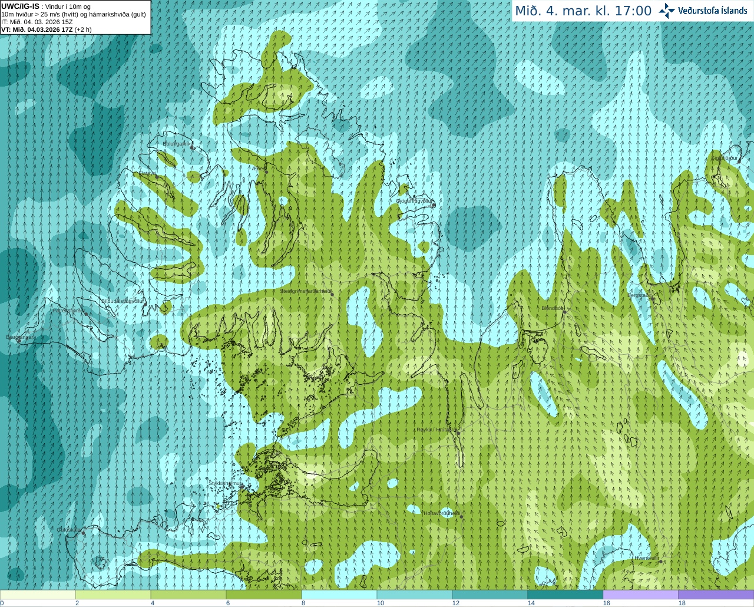Click the legend value 10
Image resolution: width=754 pixels, height=607 pixels.
[381, 603]
